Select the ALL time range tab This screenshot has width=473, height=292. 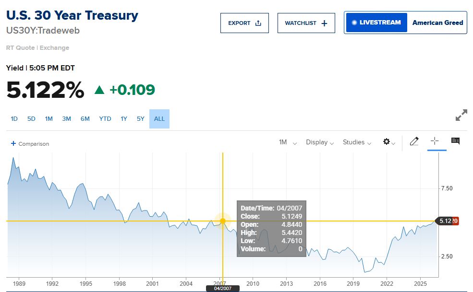tap(159, 119)
